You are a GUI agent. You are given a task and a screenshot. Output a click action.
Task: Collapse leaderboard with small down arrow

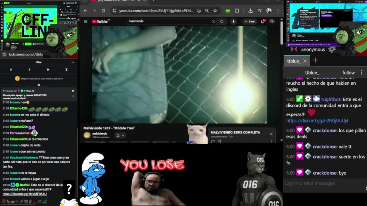click(39, 85)
